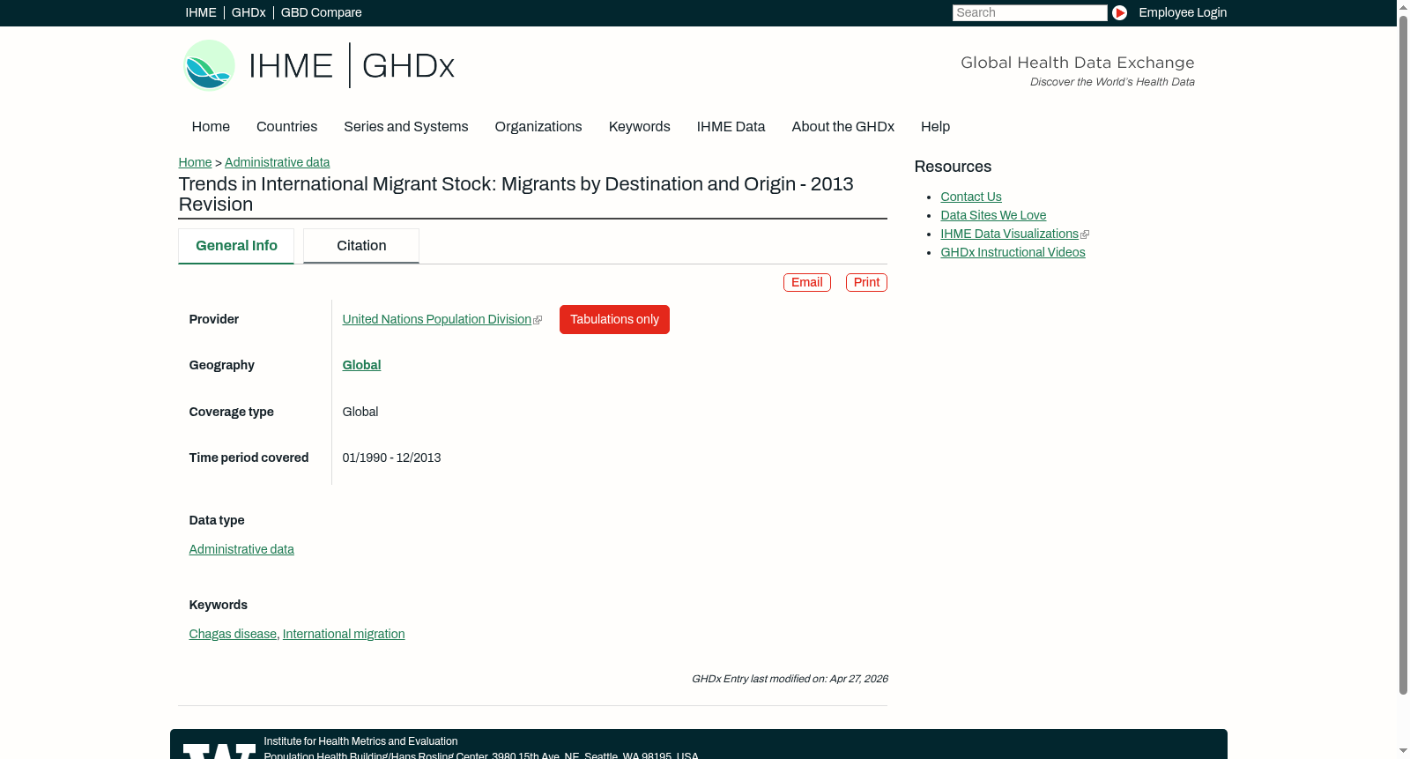Viewport: 1410px width, 759px height.
Task: Open the International migration keyword
Action: tap(344, 634)
